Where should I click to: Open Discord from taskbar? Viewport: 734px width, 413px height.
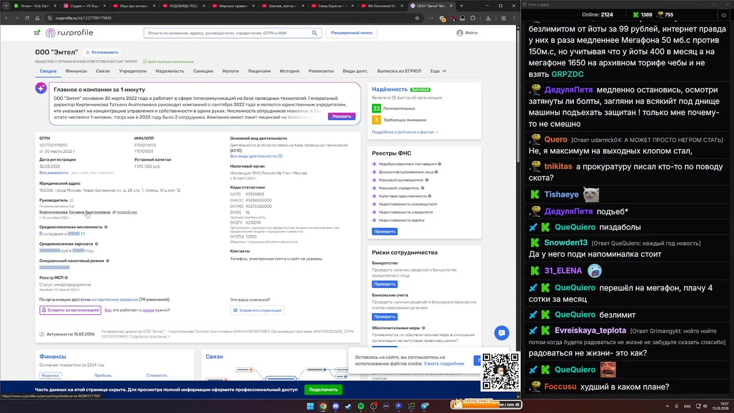pos(335,406)
